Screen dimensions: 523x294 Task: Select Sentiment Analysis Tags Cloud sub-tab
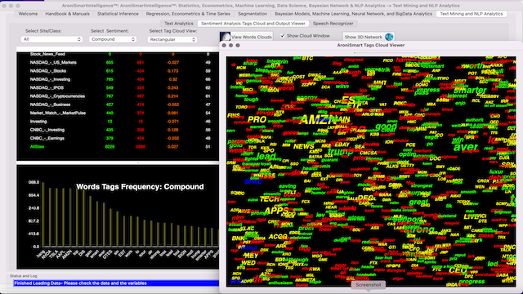[253, 24]
